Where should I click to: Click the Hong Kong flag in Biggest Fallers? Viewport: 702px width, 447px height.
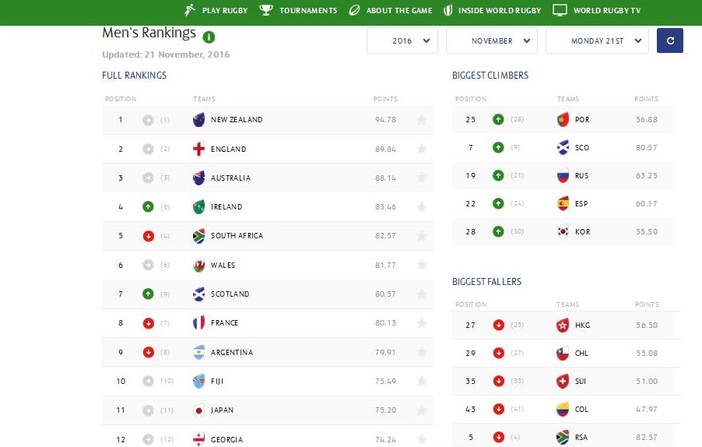[x=563, y=326]
